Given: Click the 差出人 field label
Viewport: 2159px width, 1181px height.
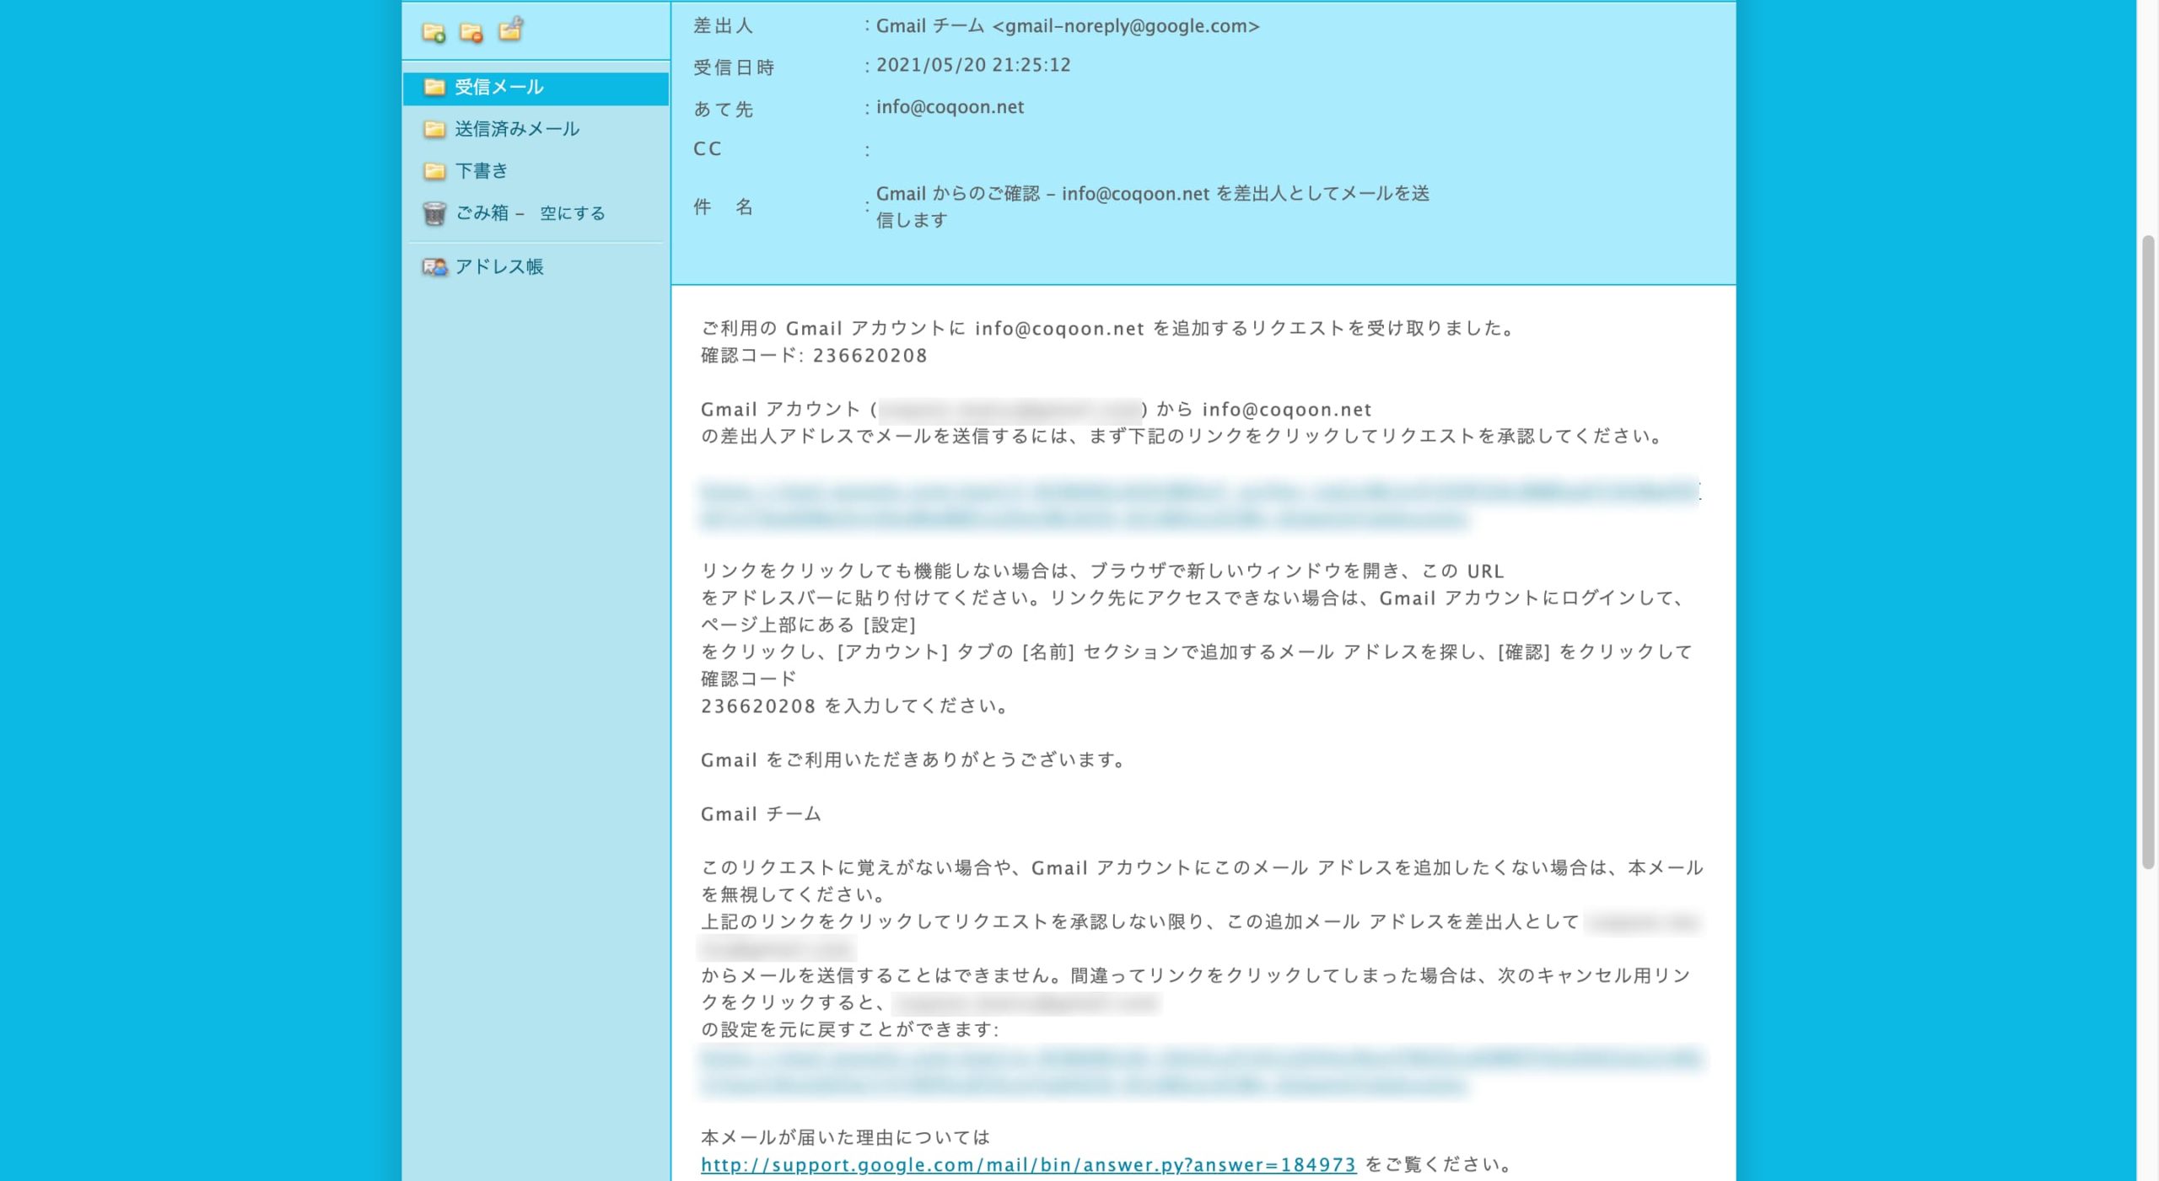Looking at the screenshot, I should point(723,26).
